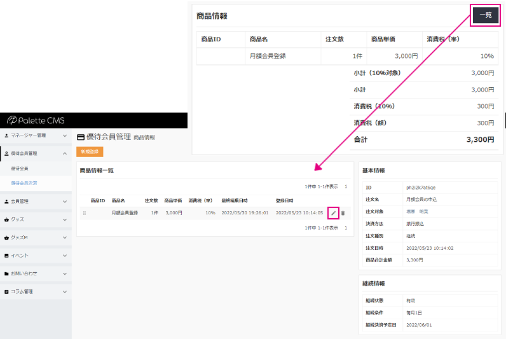This screenshot has width=506, height=339.
Task: Click the 毎月1日 continuation condition value
Action: (414, 313)
